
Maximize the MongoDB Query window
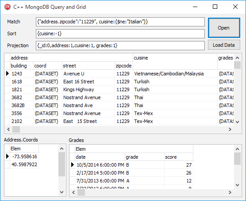point(215,7)
